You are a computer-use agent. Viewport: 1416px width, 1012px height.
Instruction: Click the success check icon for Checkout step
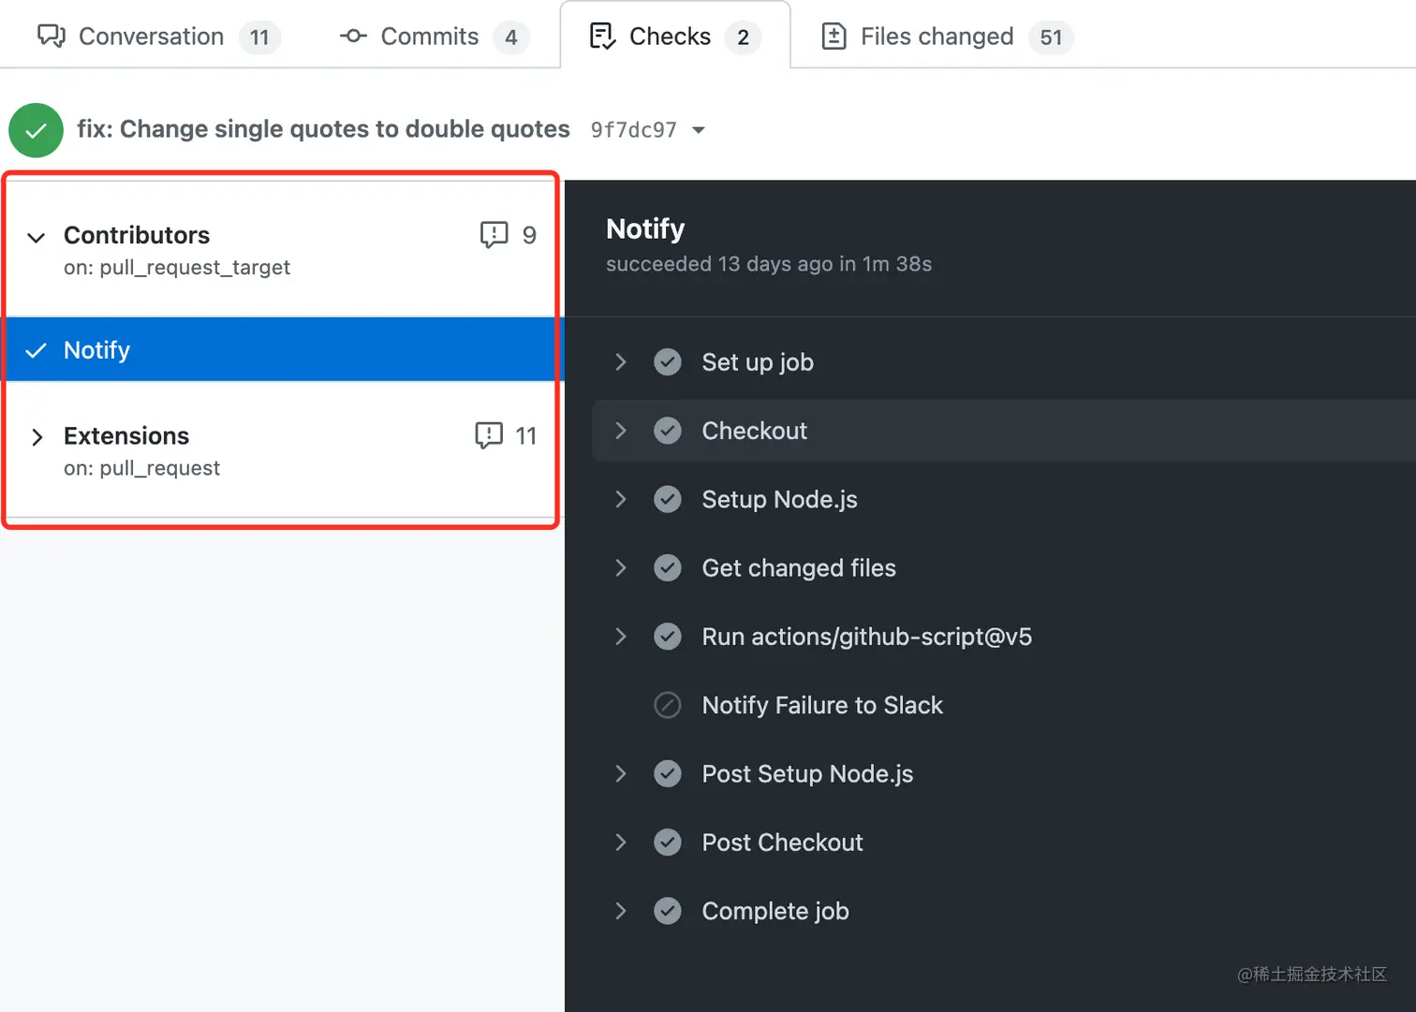point(668,431)
